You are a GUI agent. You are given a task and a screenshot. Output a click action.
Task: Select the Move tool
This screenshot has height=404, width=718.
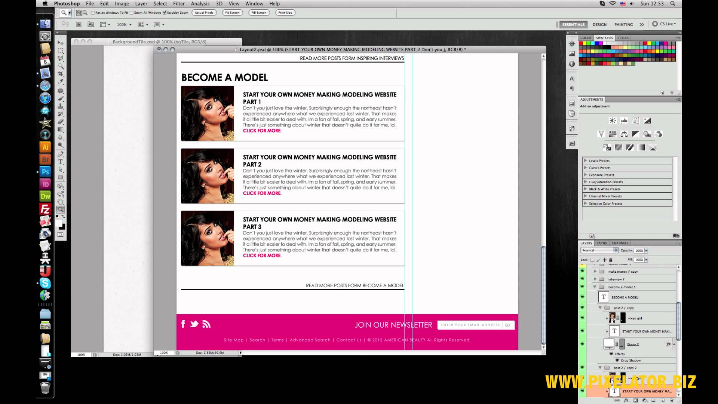(x=61, y=43)
